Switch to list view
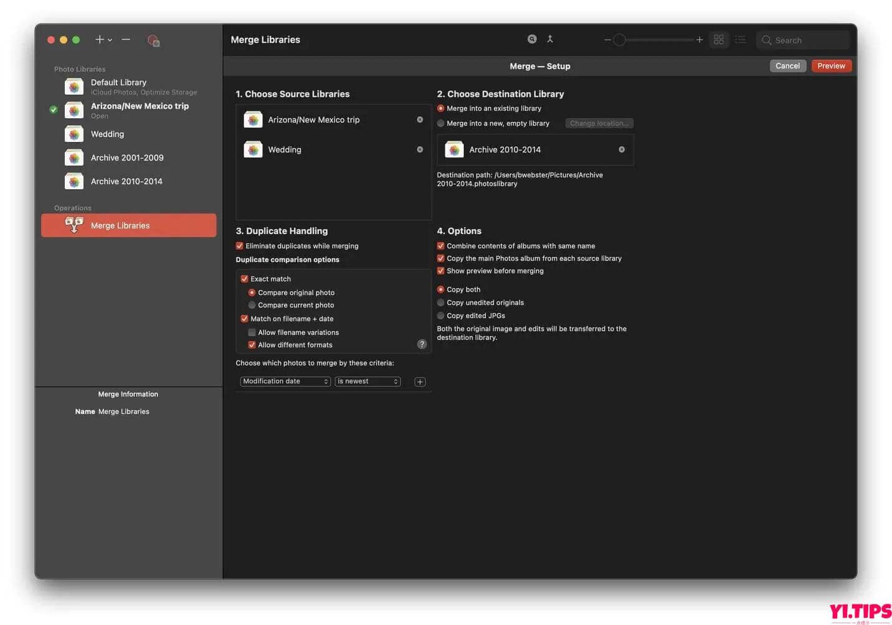The height and width of the screenshot is (625, 892). tap(740, 40)
